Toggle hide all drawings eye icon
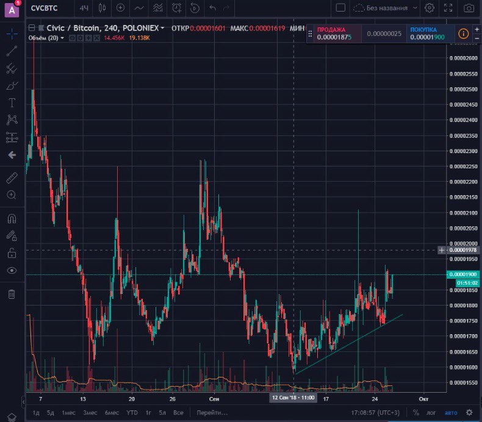The image size is (482, 422). [12, 271]
